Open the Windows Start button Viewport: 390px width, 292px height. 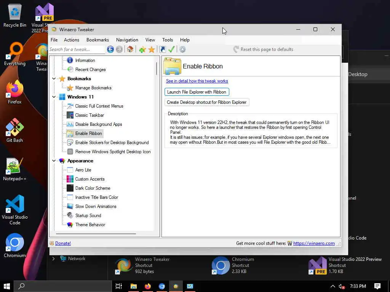point(7,286)
